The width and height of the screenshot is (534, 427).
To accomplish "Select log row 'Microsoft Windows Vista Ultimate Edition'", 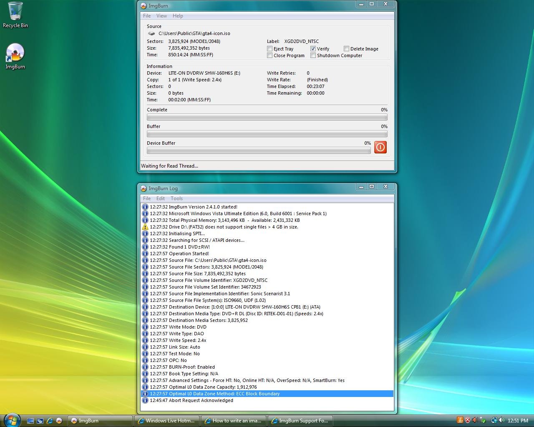I will (267, 213).
